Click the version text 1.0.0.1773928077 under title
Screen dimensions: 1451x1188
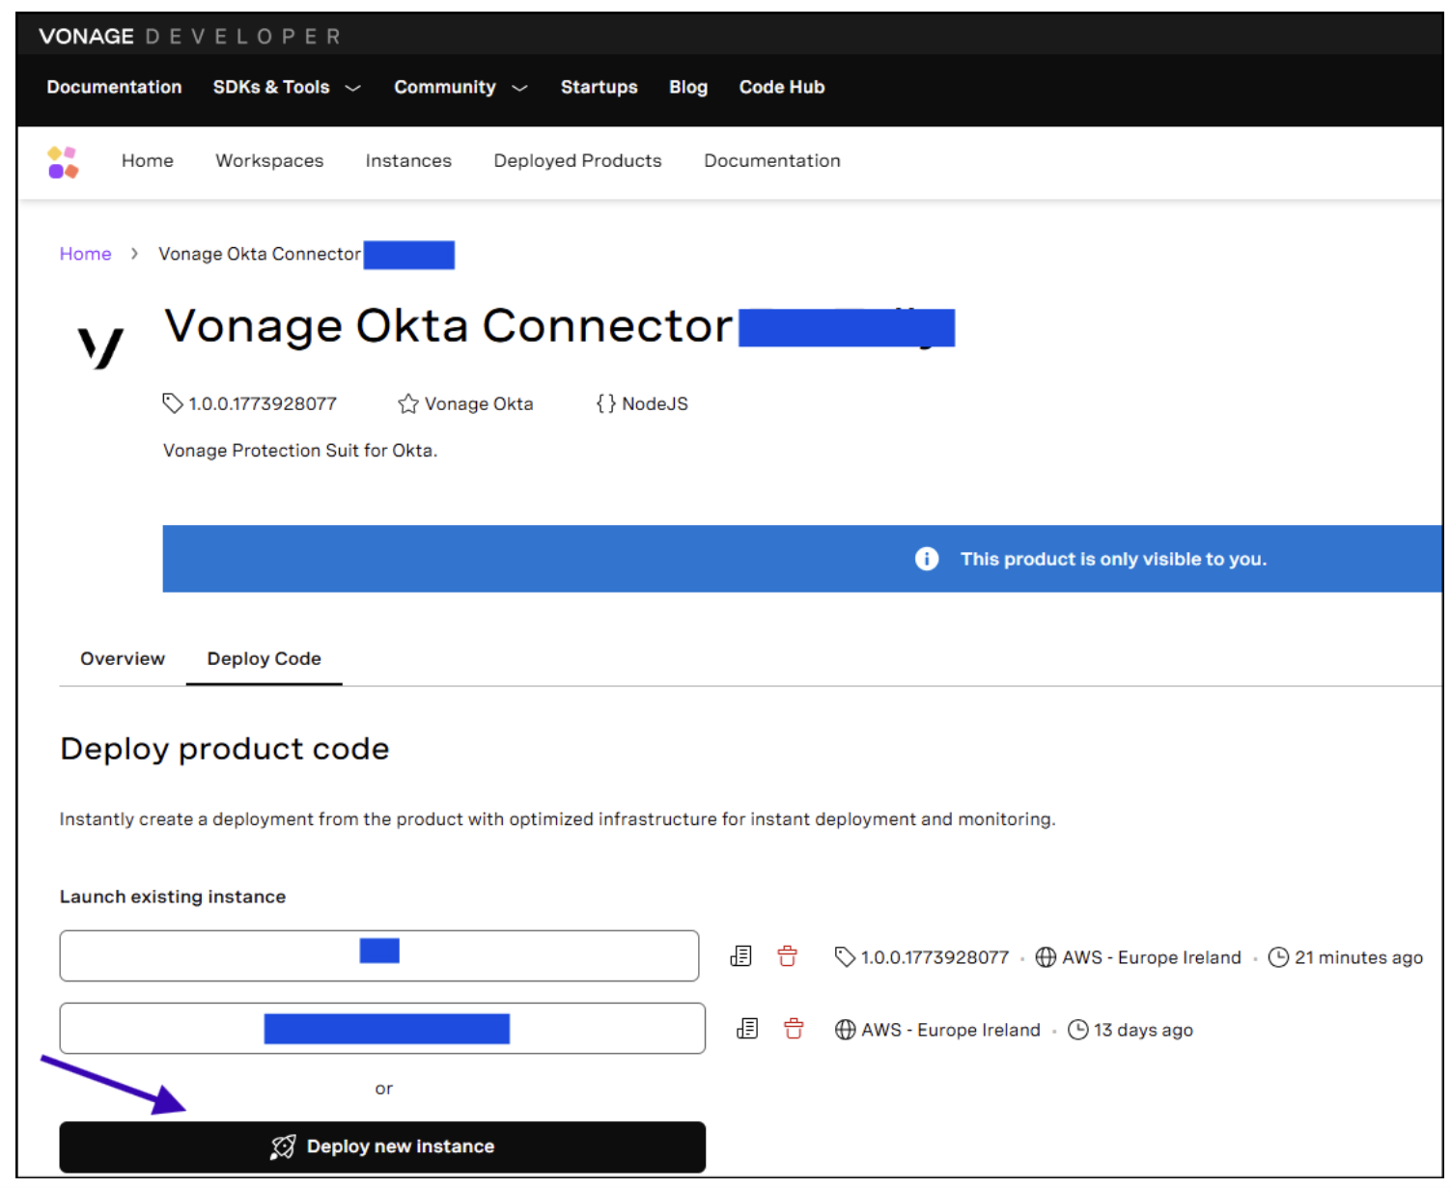tap(263, 403)
